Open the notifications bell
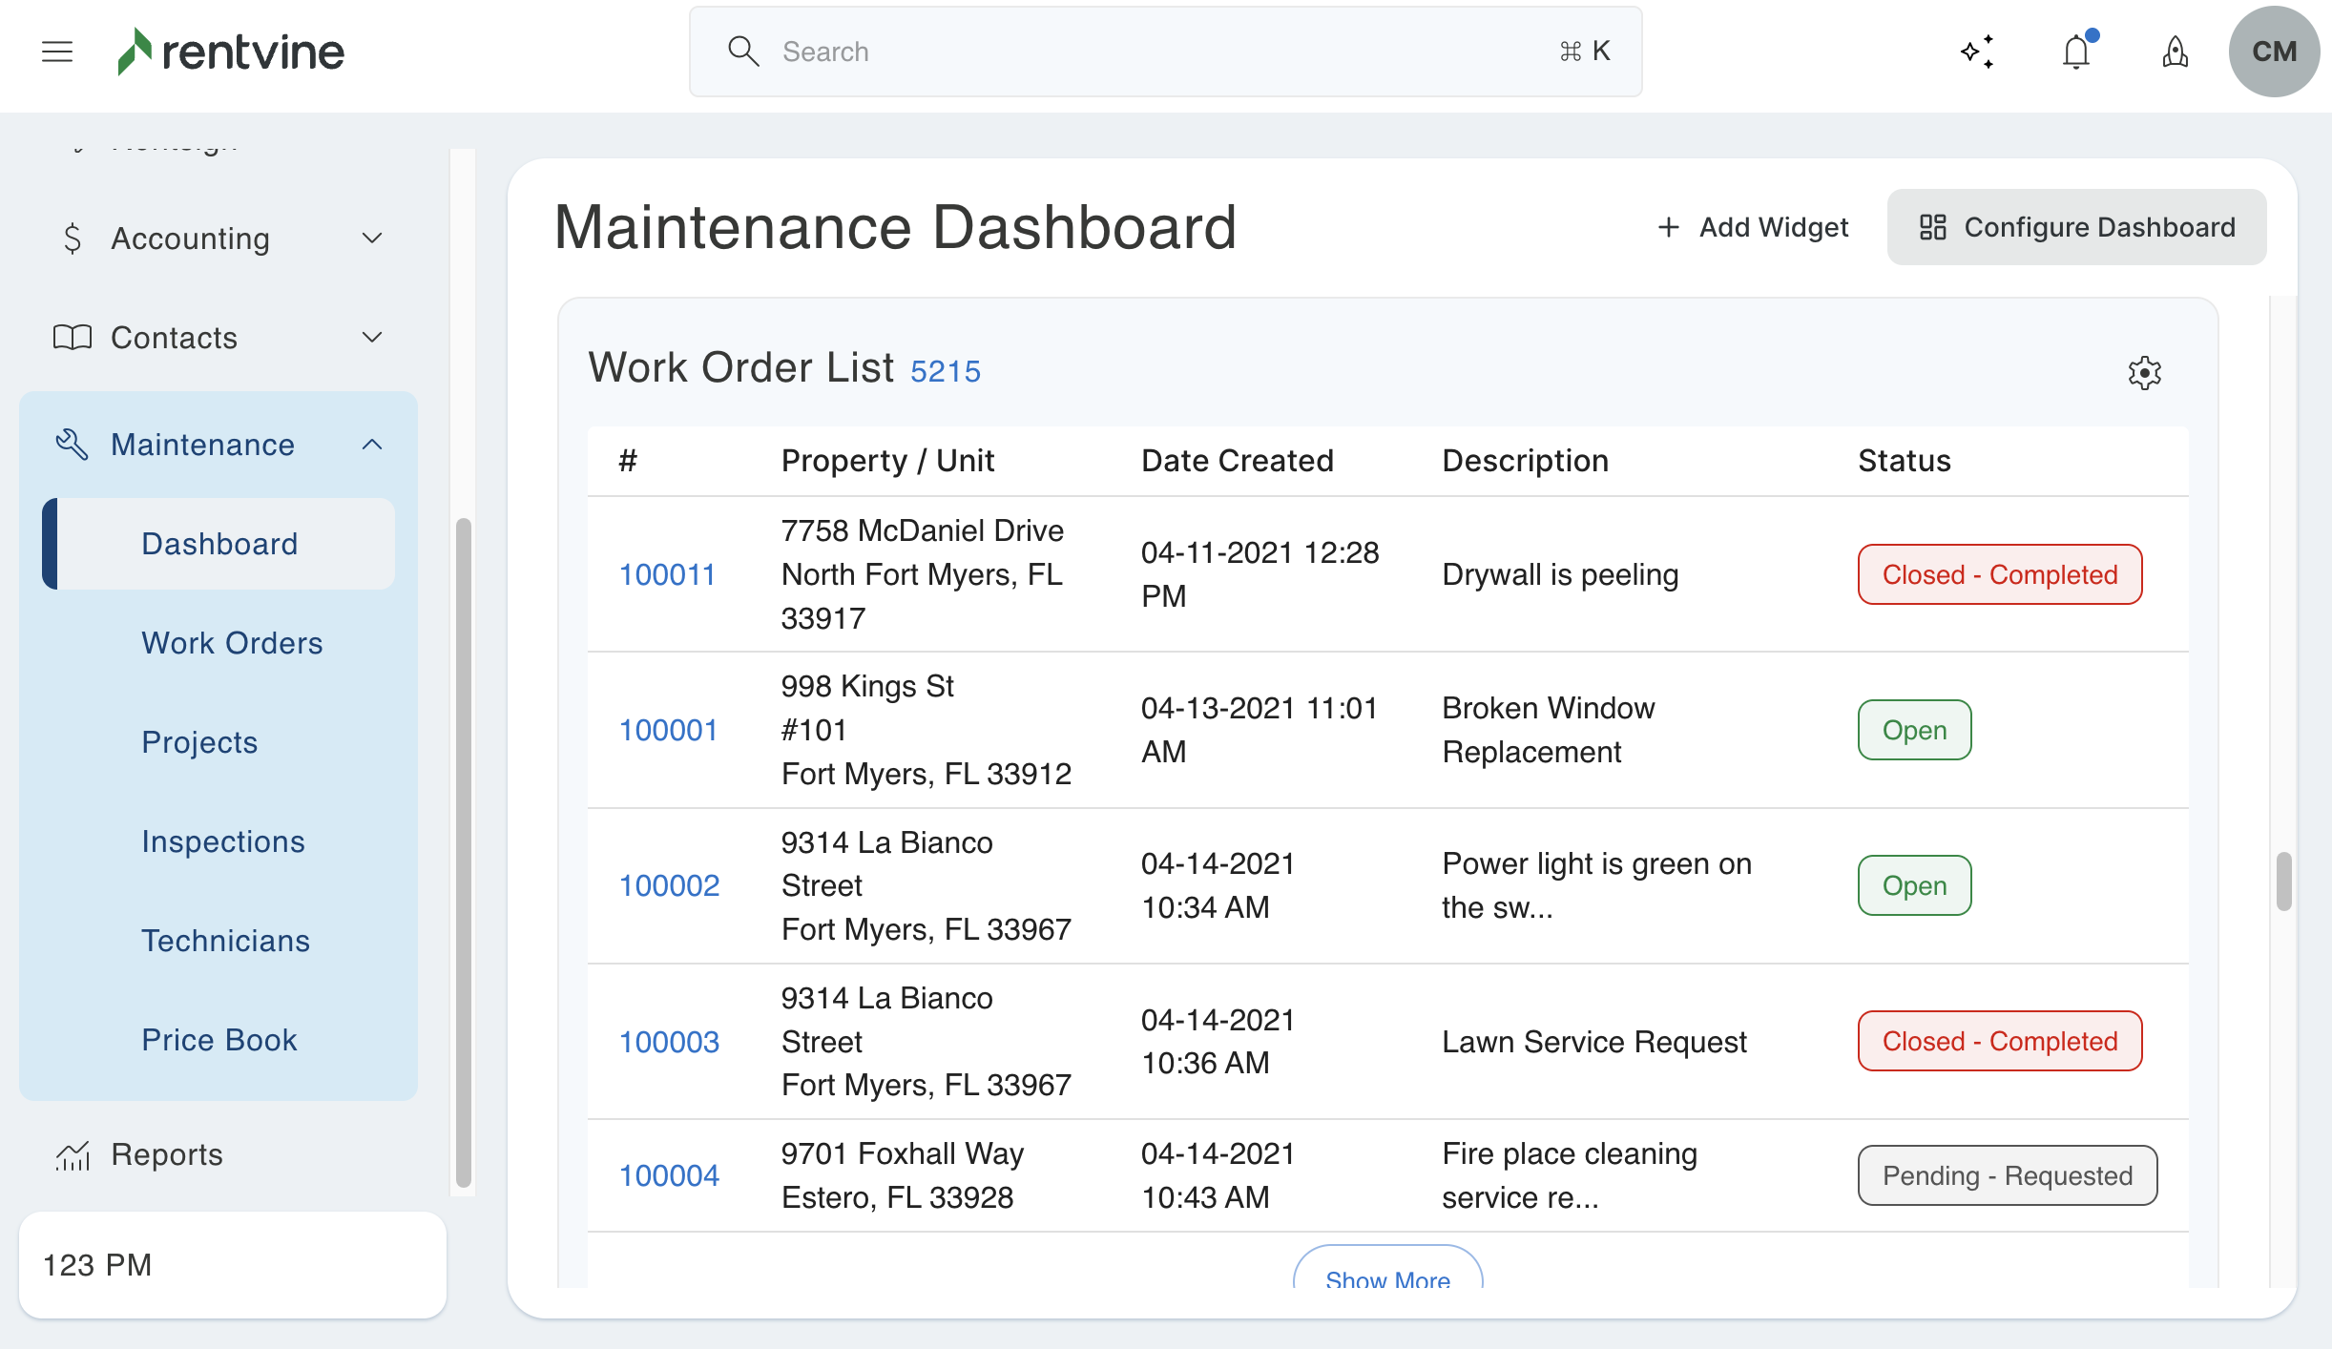This screenshot has width=2332, height=1349. click(2076, 52)
